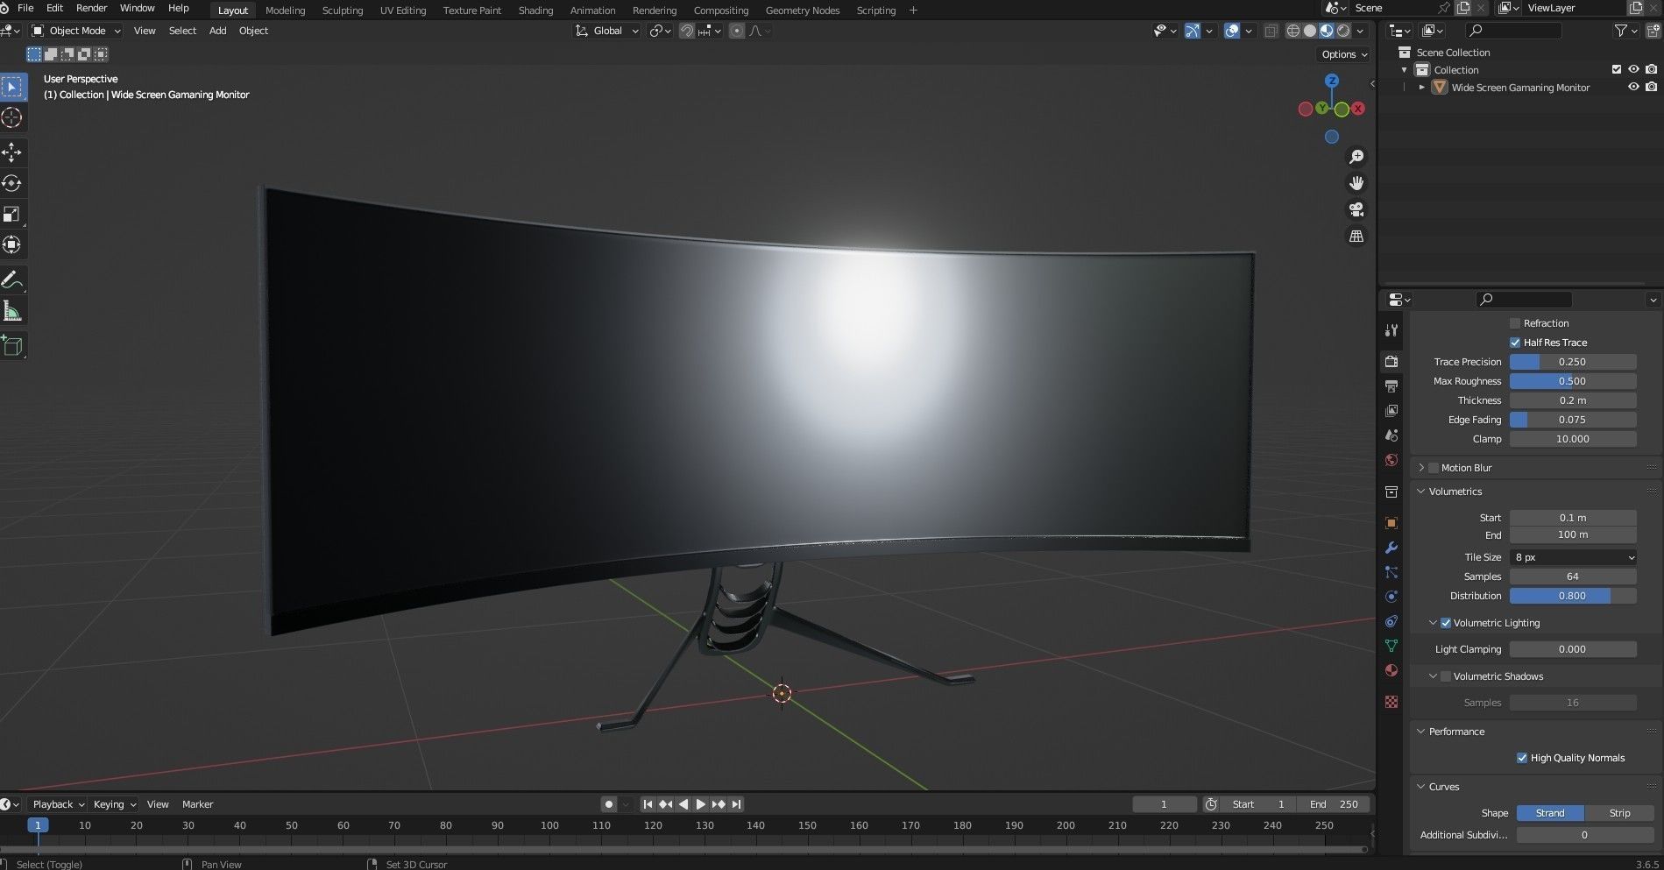Open the Material properties tab
This screenshot has width=1664, height=870.
[x=1391, y=670]
